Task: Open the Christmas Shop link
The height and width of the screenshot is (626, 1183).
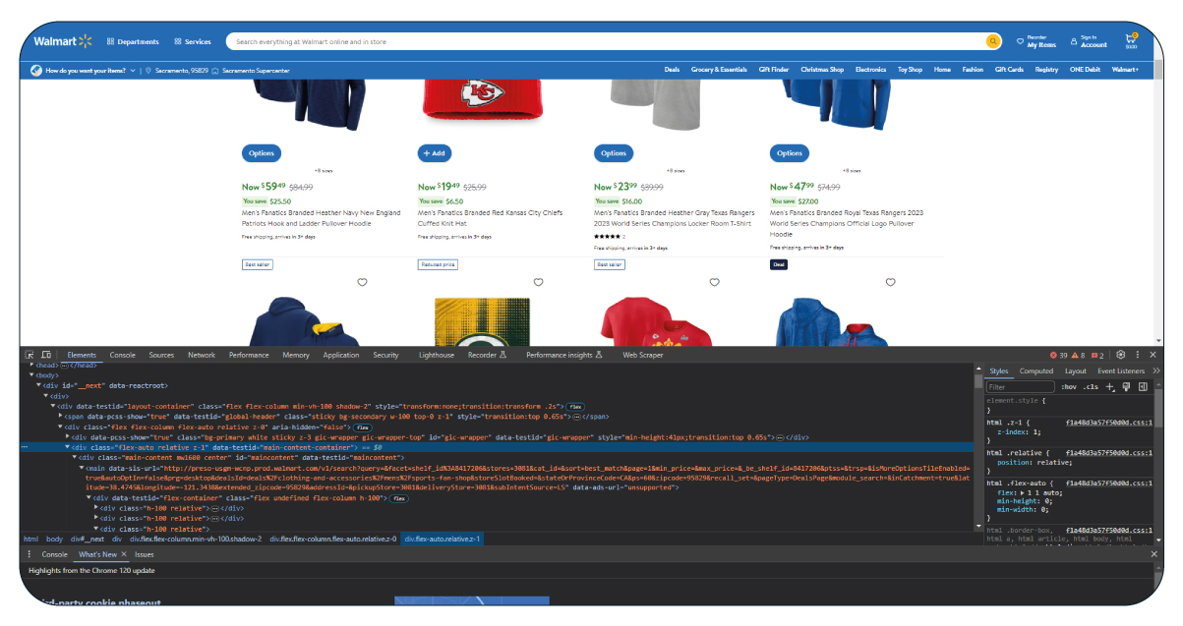Action: (822, 70)
